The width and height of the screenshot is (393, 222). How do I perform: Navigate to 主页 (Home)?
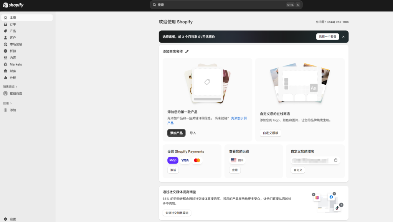(13, 17)
